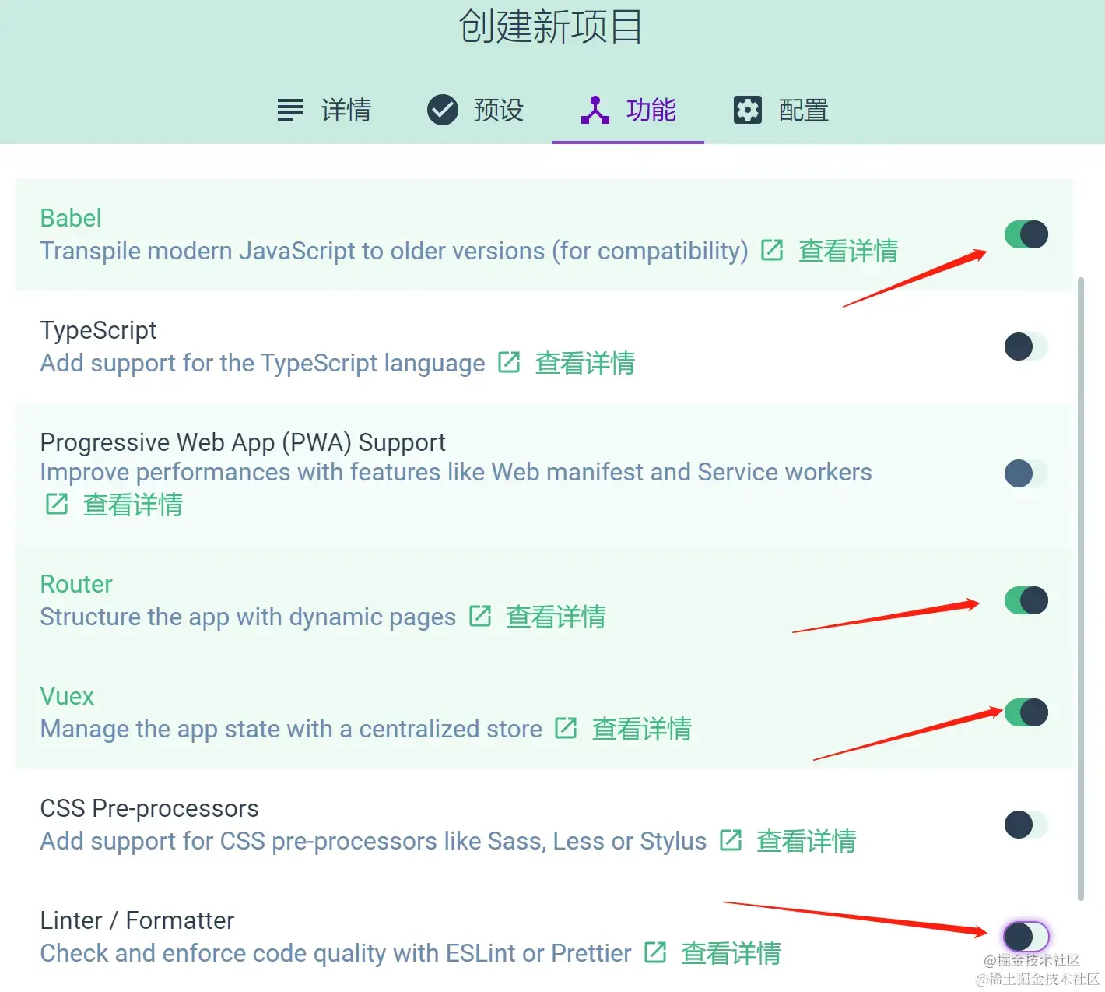Click the 预设 checkmark circle icon
The height and width of the screenshot is (992, 1105).
coord(443,110)
